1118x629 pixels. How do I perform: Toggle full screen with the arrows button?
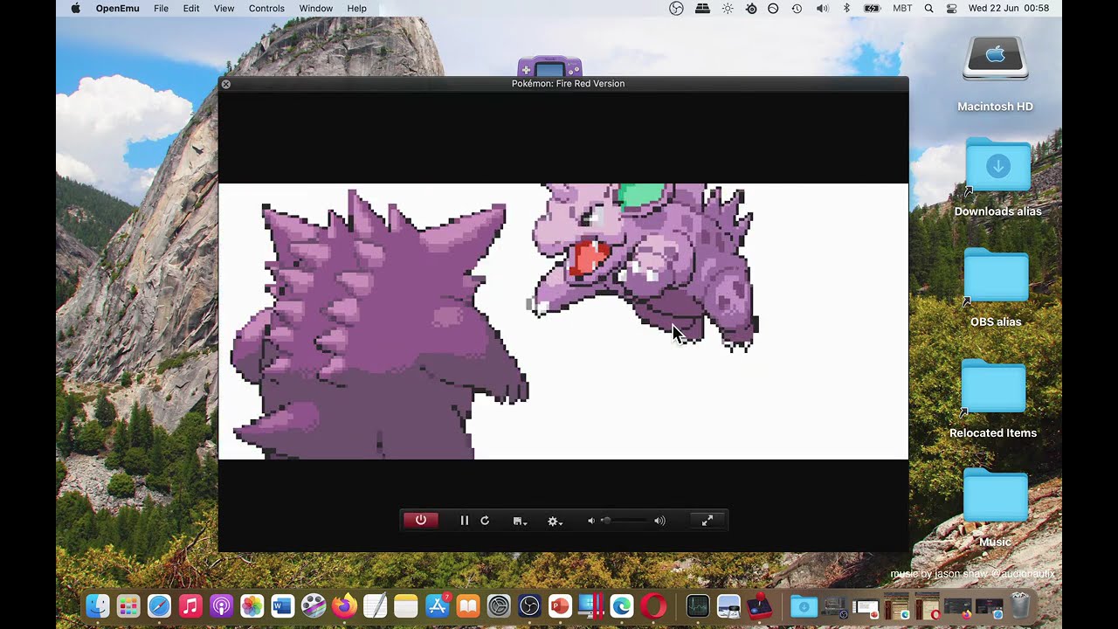[707, 521]
